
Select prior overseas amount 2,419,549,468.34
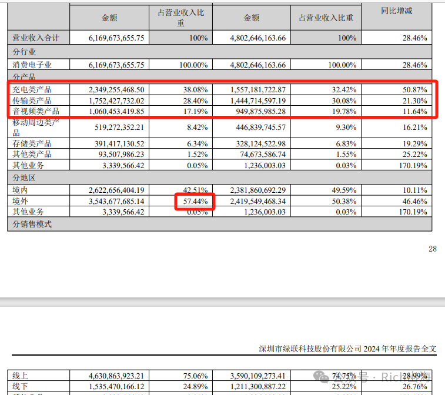pyautogui.click(x=258, y=202)
